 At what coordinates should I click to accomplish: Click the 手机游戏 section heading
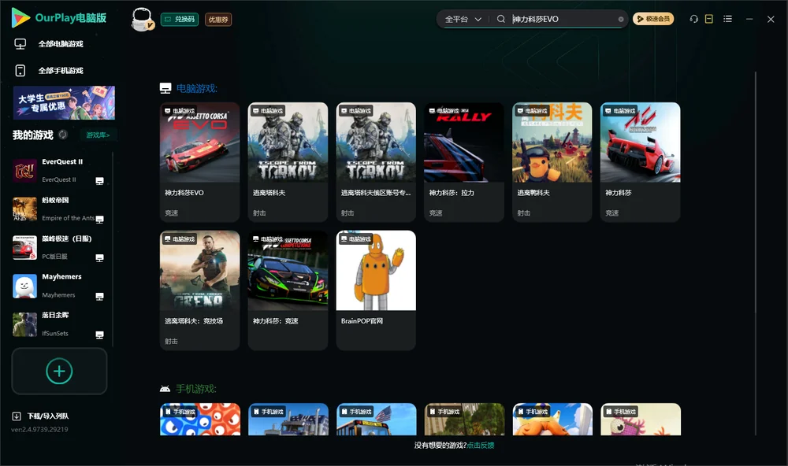pyautogui.click(x=196, y=389)
